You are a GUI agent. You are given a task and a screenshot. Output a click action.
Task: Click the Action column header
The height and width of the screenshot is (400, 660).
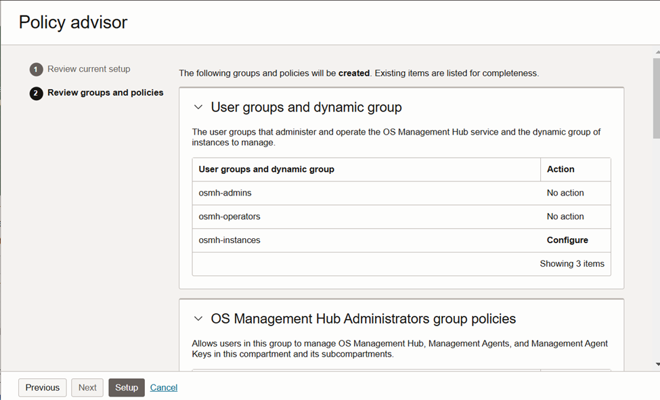click(x=575, y=170)
